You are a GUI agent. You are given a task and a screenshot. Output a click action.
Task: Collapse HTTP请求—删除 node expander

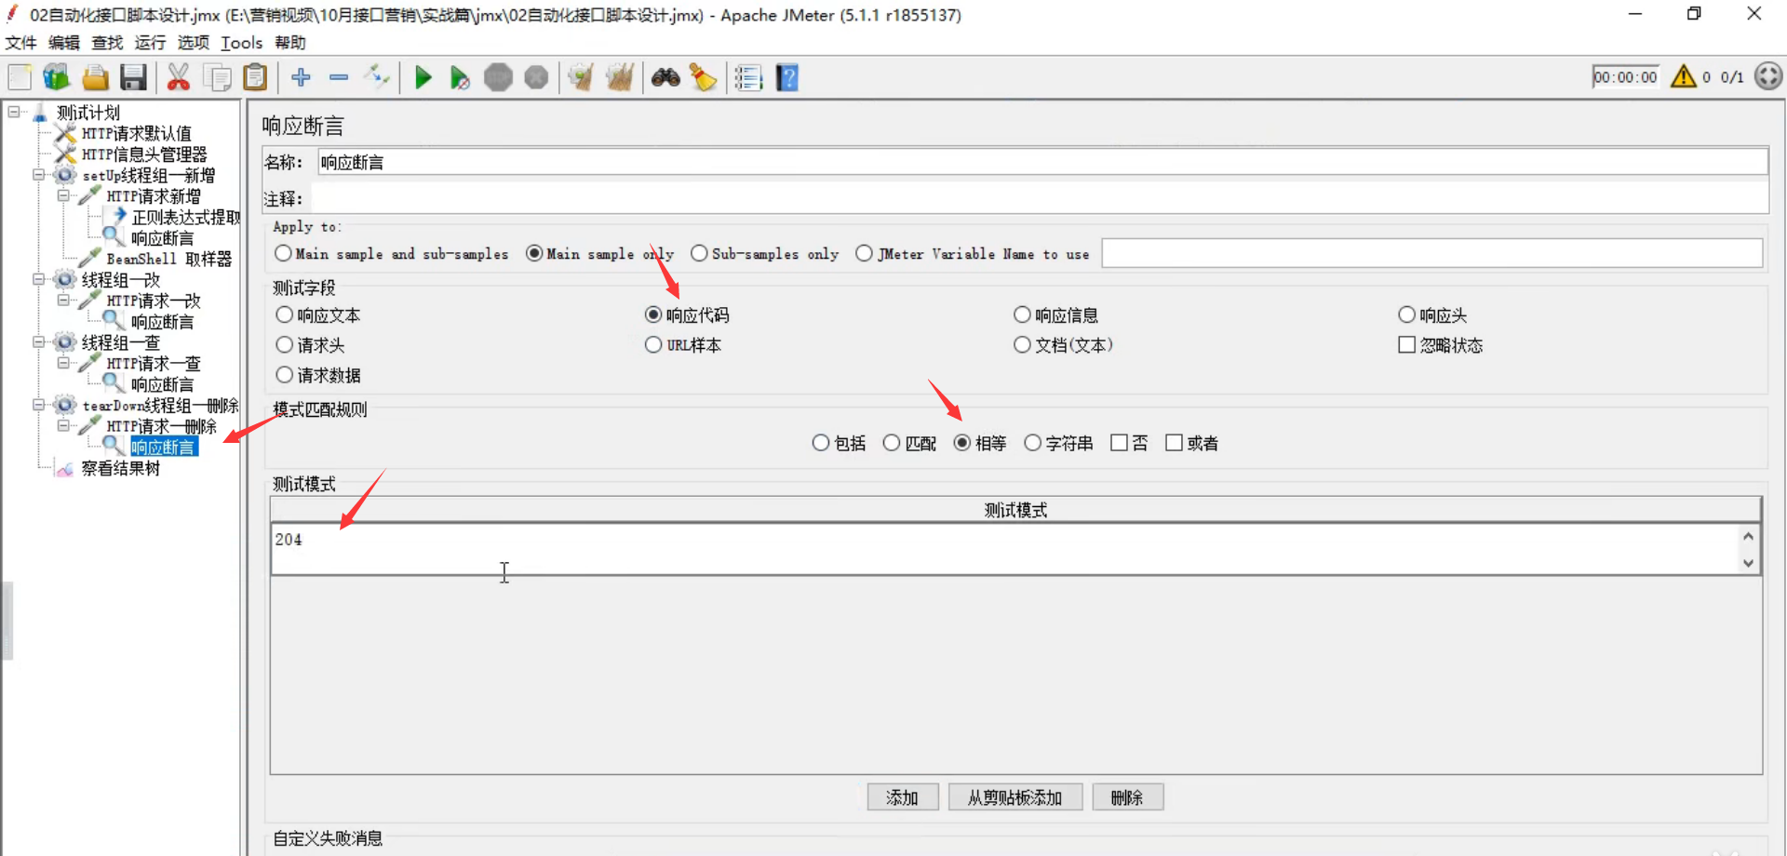(x=63, y=425)
